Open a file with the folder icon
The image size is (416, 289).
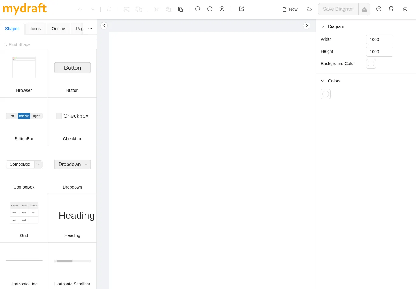pyautogui.click(x=309, y=9)
